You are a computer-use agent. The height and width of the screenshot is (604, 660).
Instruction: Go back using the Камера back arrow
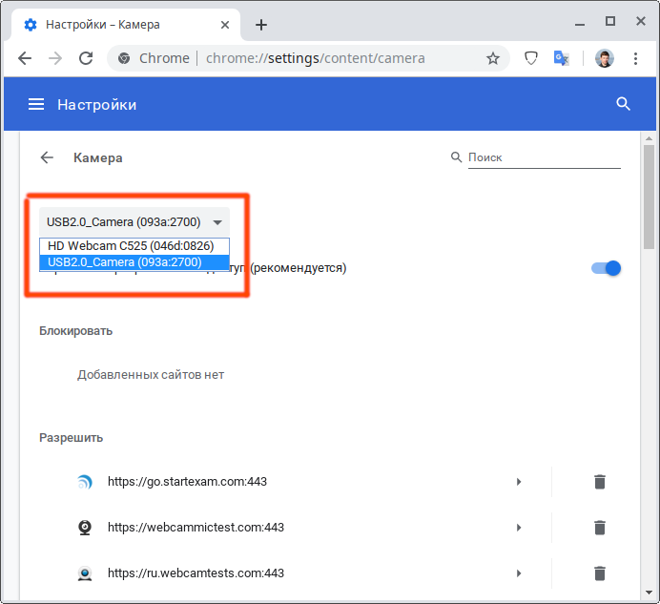click(47, 157)
